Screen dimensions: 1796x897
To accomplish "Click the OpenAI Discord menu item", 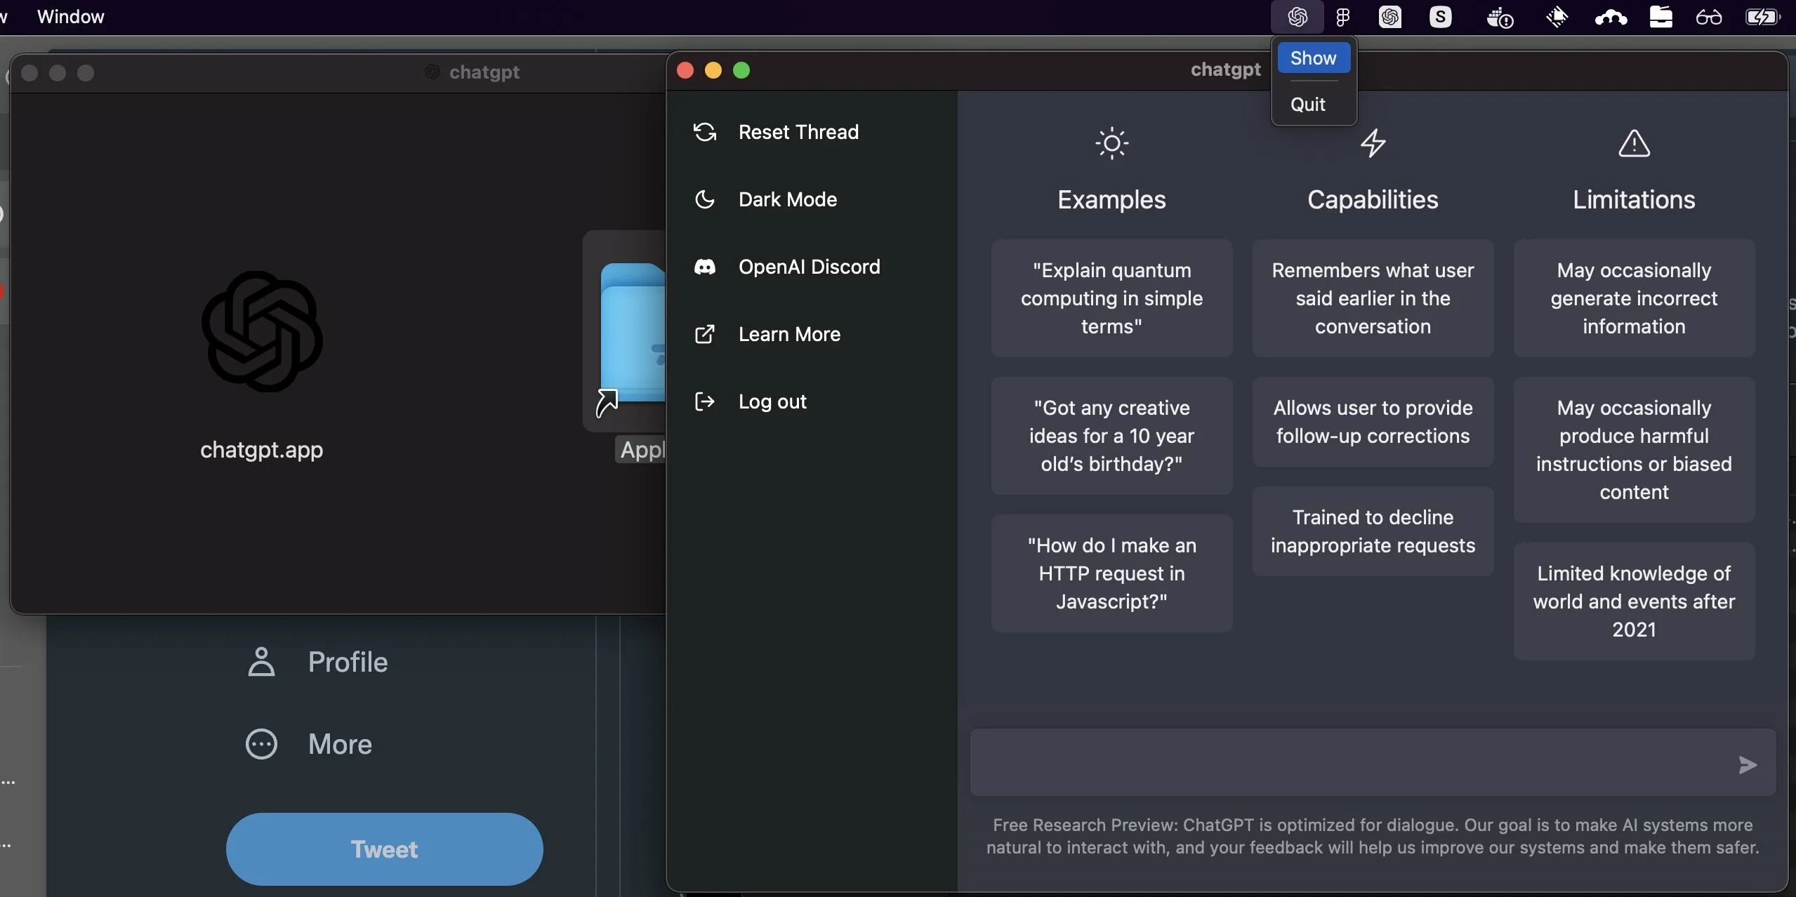I will click(809, 266).
